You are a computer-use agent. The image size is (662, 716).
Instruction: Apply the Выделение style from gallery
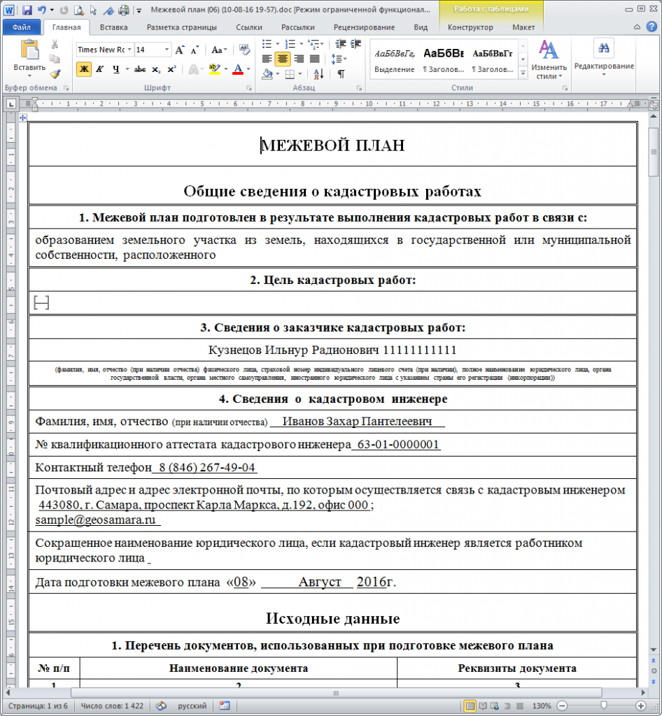coord(394,60)
